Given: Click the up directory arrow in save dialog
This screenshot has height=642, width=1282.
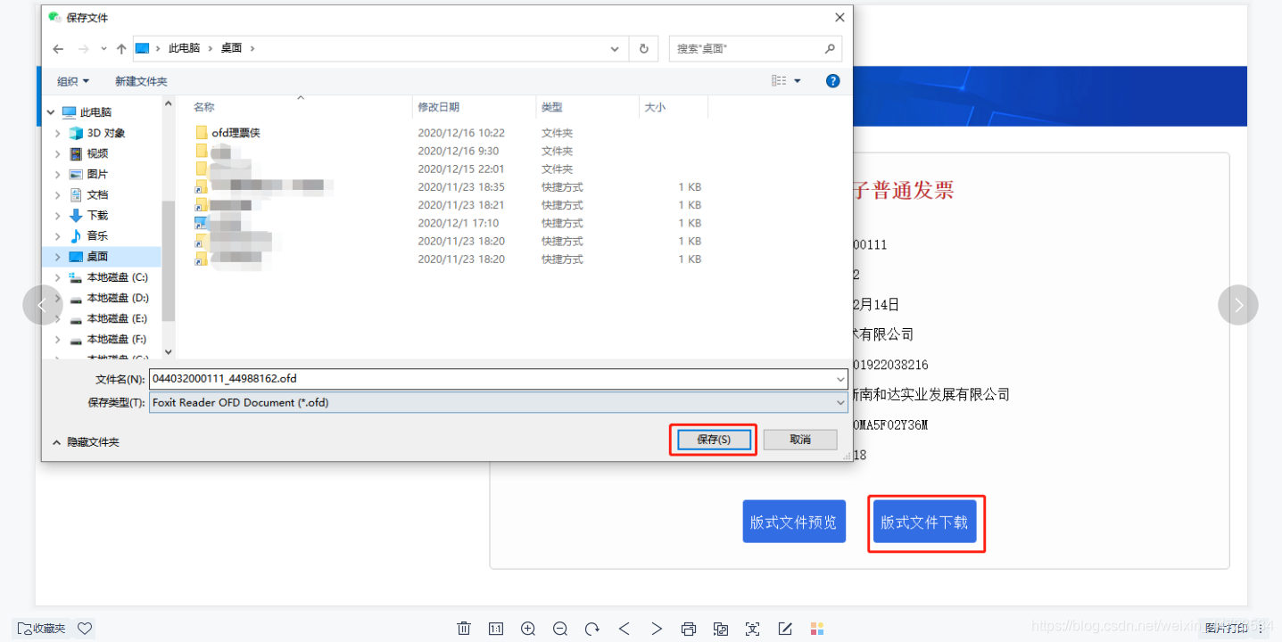Looking at the screenshot, I should click(x=121, y=49).
